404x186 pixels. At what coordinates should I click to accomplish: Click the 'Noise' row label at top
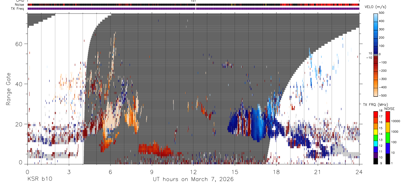click(x=19, y=5)
